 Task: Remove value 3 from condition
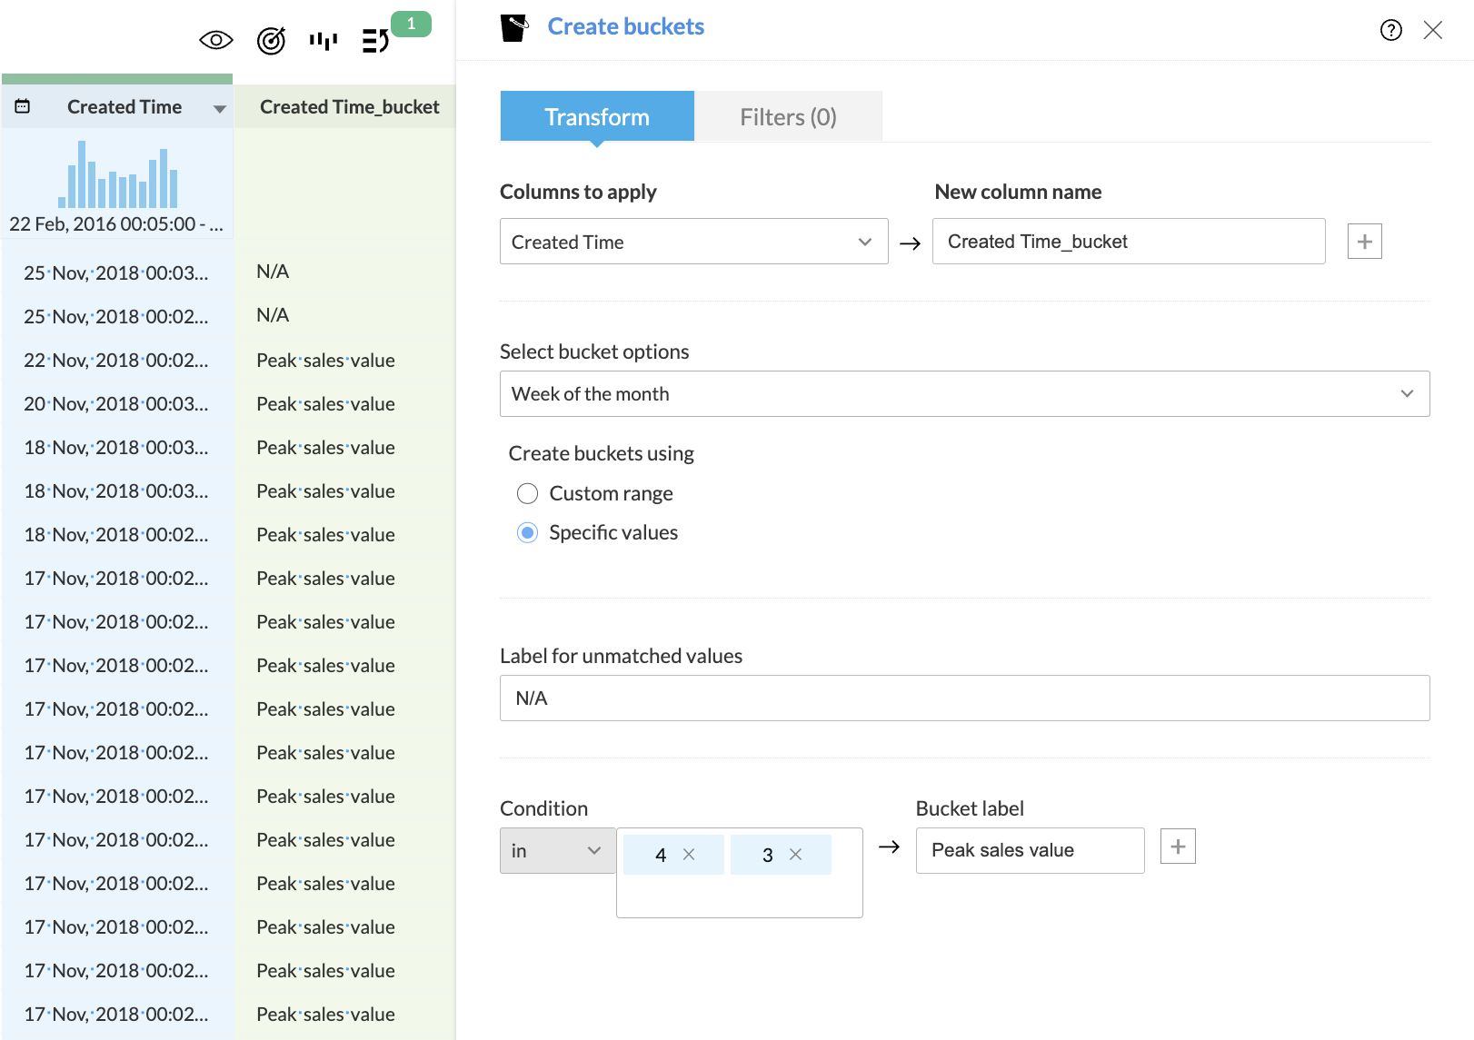(x=795, y=855)
